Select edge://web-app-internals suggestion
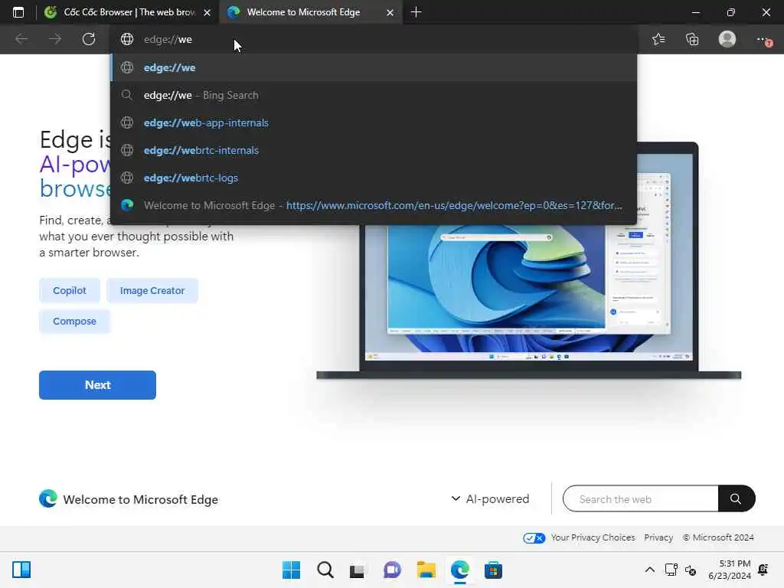784x588 pixels. [374, 122]
